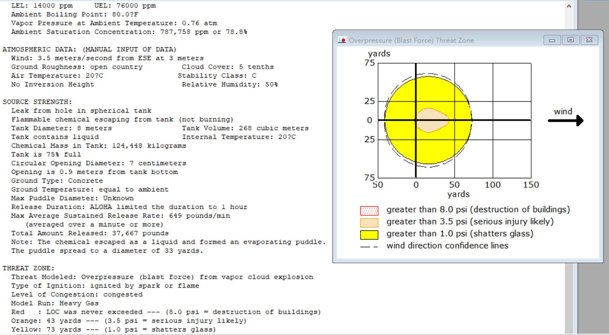Image resolution: width=609 pixels, height=335 pixels.
Task: Click the 'Type of Ignition: ignited by spark or flame' line
Action: (105, 286)
